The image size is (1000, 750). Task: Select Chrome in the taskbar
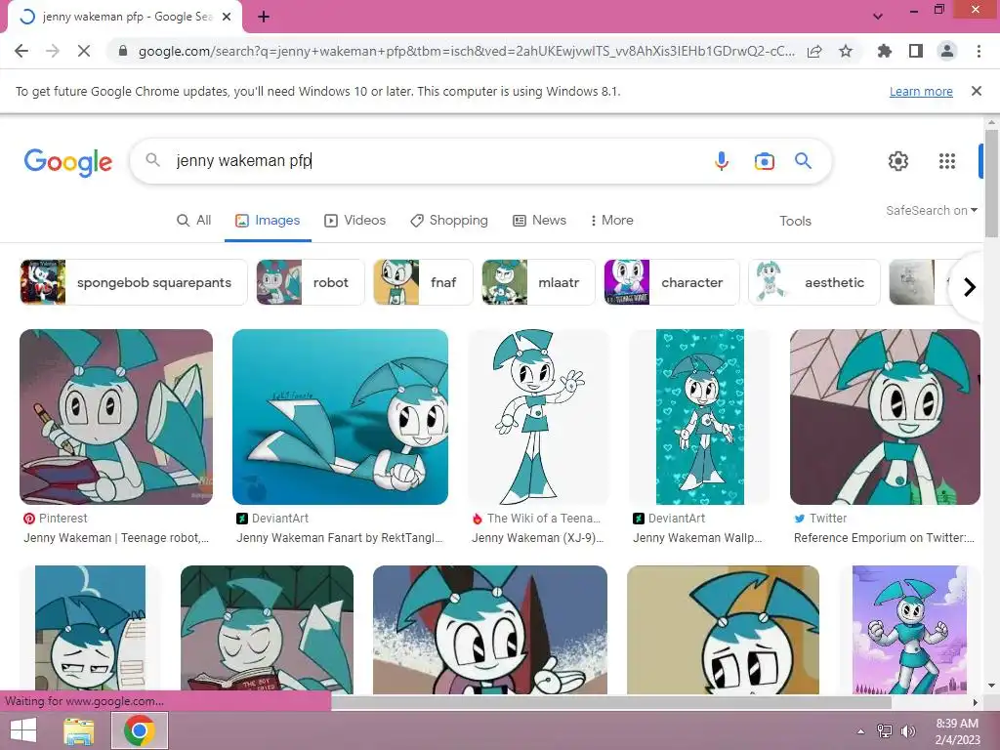(x=140, y=730)
